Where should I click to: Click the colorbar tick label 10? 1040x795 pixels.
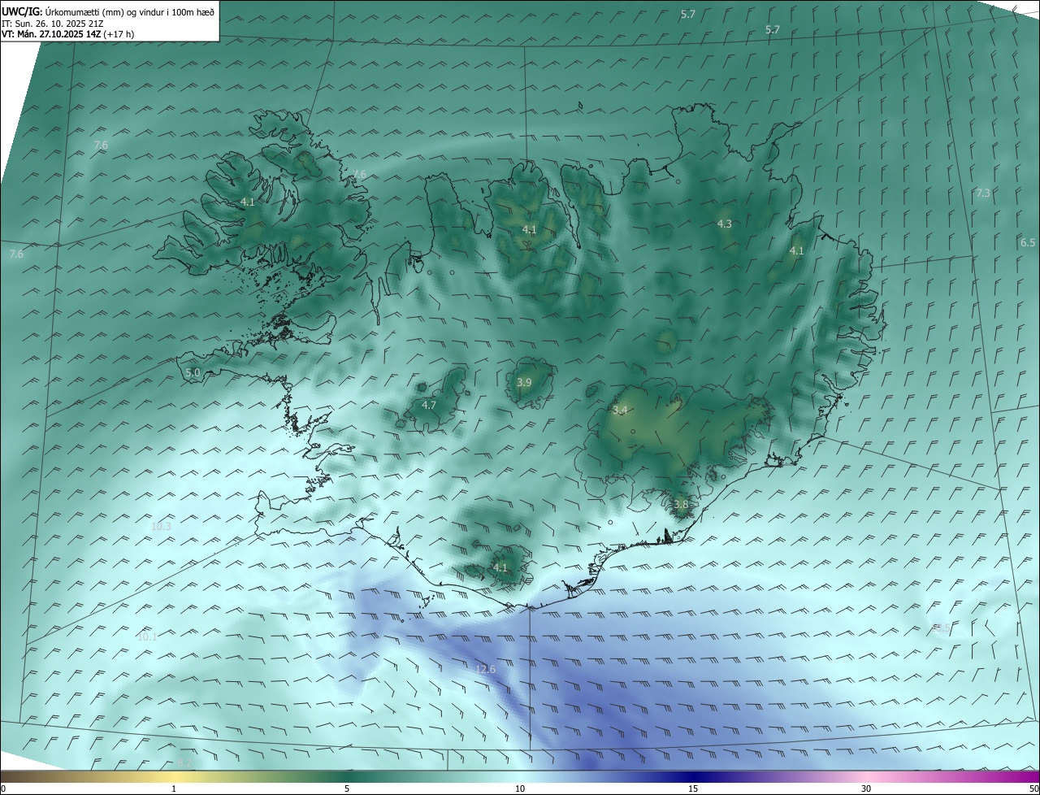coord(520,788)
